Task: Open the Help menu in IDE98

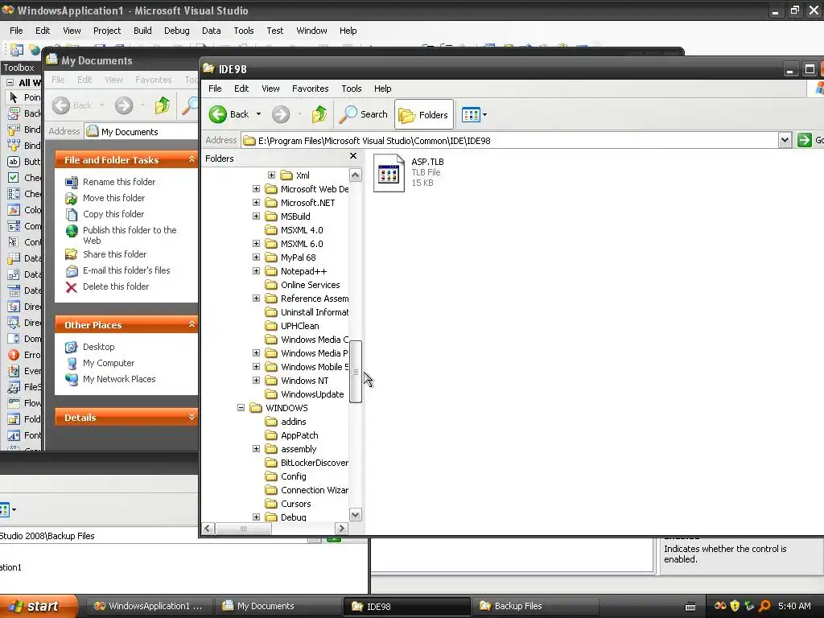Action: [382, 89]
